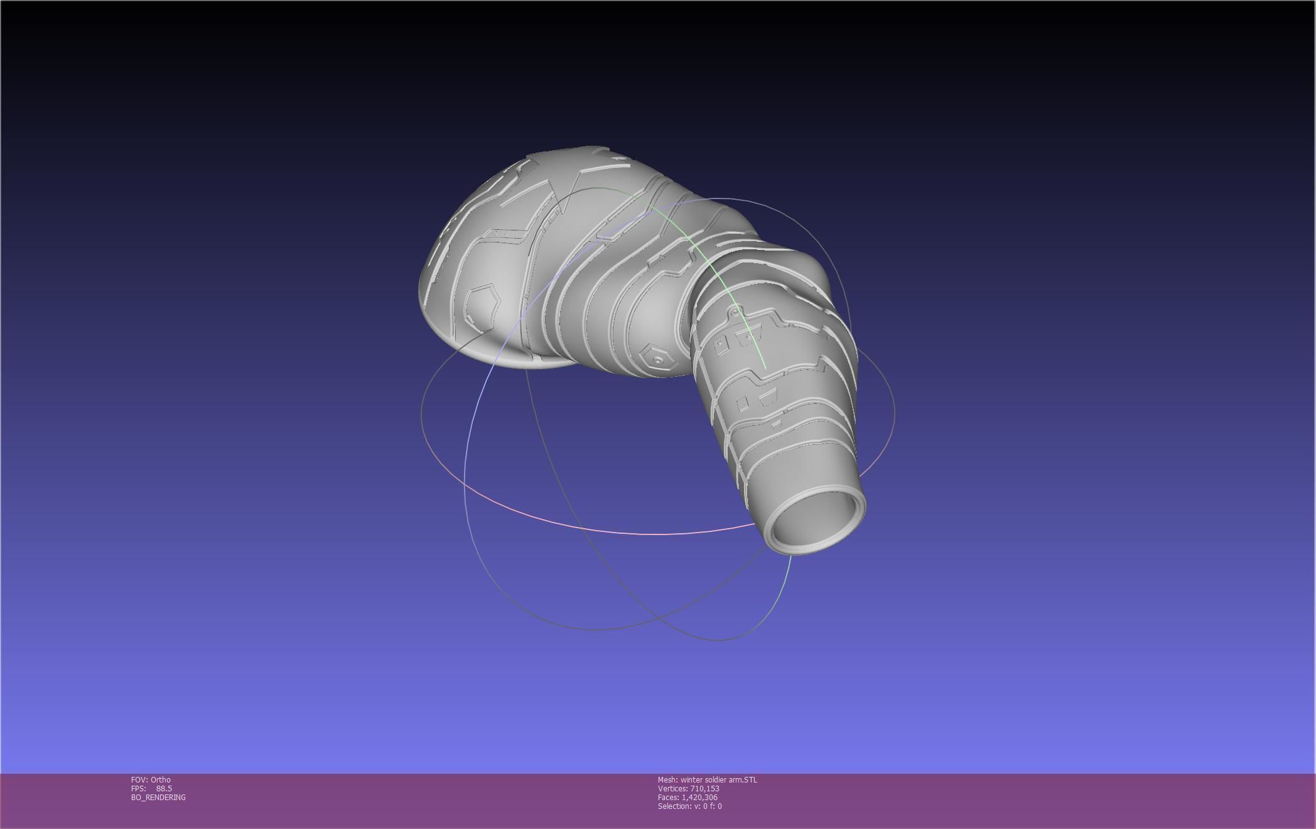Click the BO_RENDERING status label
This screenshot has width=1316, height=829.
(x=158, y=797)
